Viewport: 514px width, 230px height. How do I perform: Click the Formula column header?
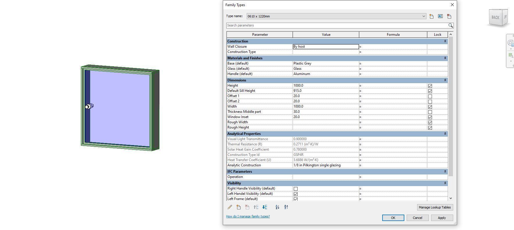point(393,35)
